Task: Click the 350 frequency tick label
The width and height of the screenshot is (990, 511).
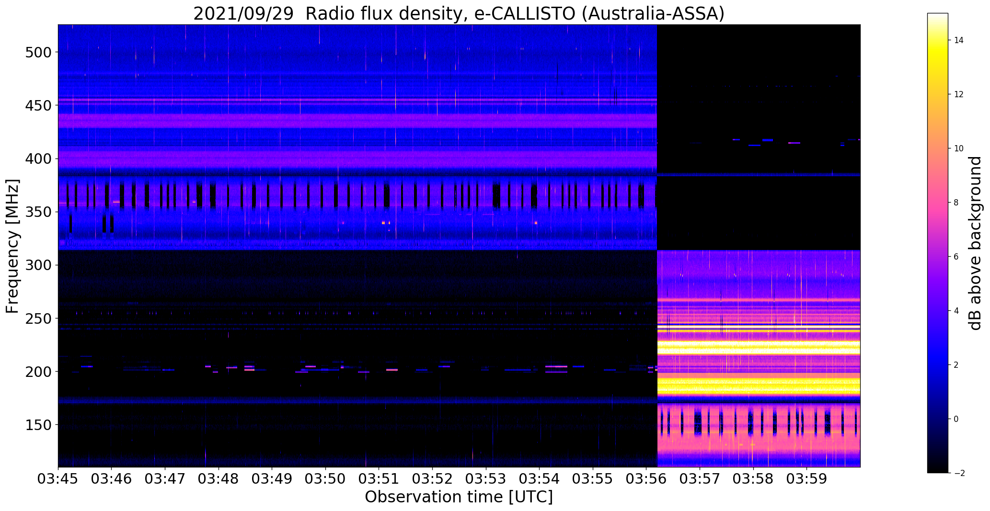Action: (x=38, y=212)
